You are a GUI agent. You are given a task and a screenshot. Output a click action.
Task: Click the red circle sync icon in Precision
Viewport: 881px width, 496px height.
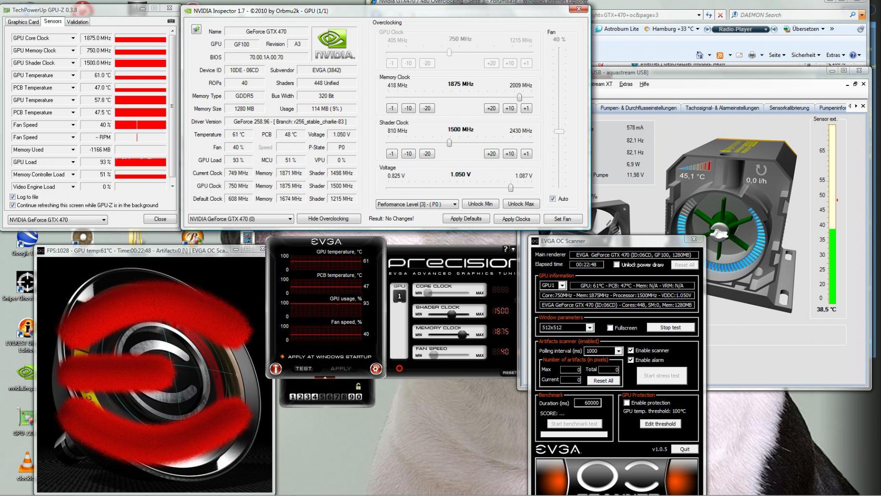click(399, 369)
